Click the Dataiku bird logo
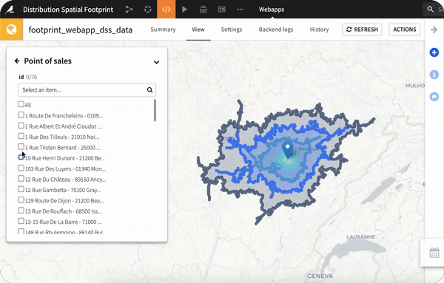This screenshot has height=283, width=444. pyautogui.click(x=10, y=10)
